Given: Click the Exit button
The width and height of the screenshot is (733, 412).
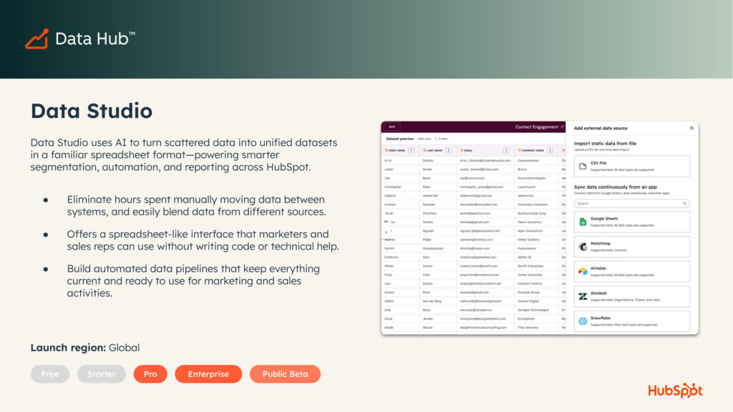Looking at the screenshot, I should tap(392, 127).
